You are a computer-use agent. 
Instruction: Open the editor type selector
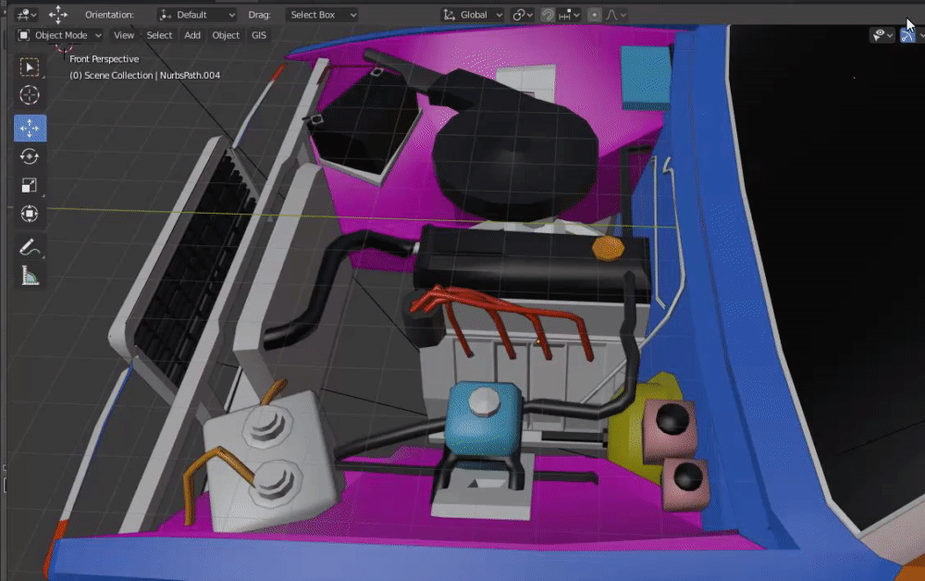coord(27,15)
